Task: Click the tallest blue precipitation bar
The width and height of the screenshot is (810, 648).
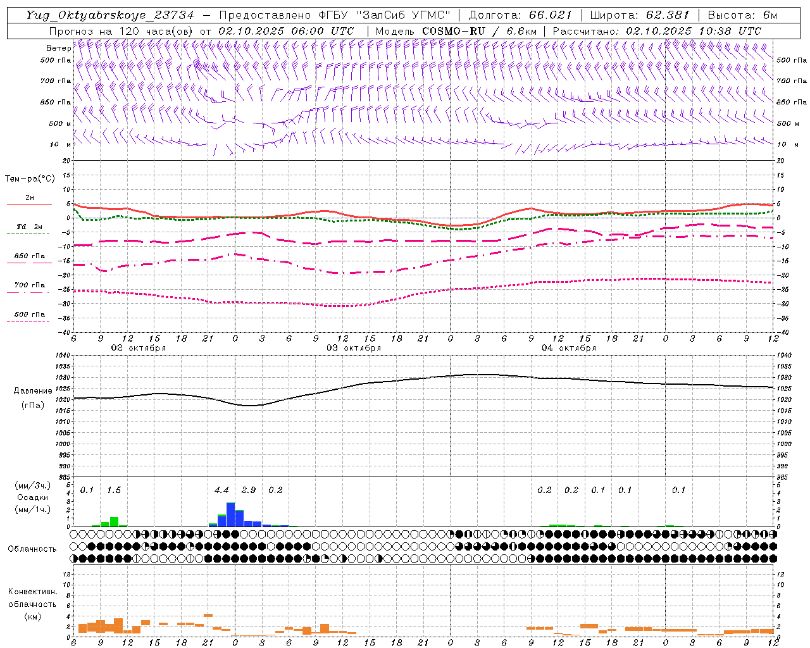Action: (231, 514)
